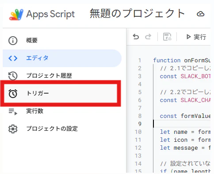
Task: Click the history clock icon
Action: [x=13, y=76]
